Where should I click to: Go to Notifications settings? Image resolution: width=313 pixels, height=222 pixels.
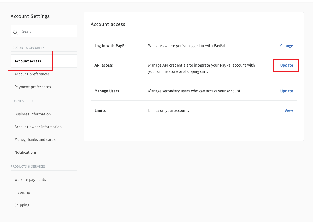tap(25, 152)
